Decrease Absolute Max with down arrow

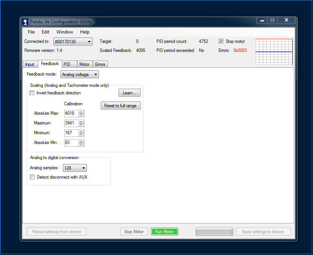(81, 115)
